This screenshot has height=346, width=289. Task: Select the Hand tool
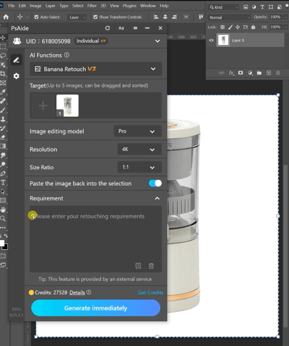[x=3, y=210]
